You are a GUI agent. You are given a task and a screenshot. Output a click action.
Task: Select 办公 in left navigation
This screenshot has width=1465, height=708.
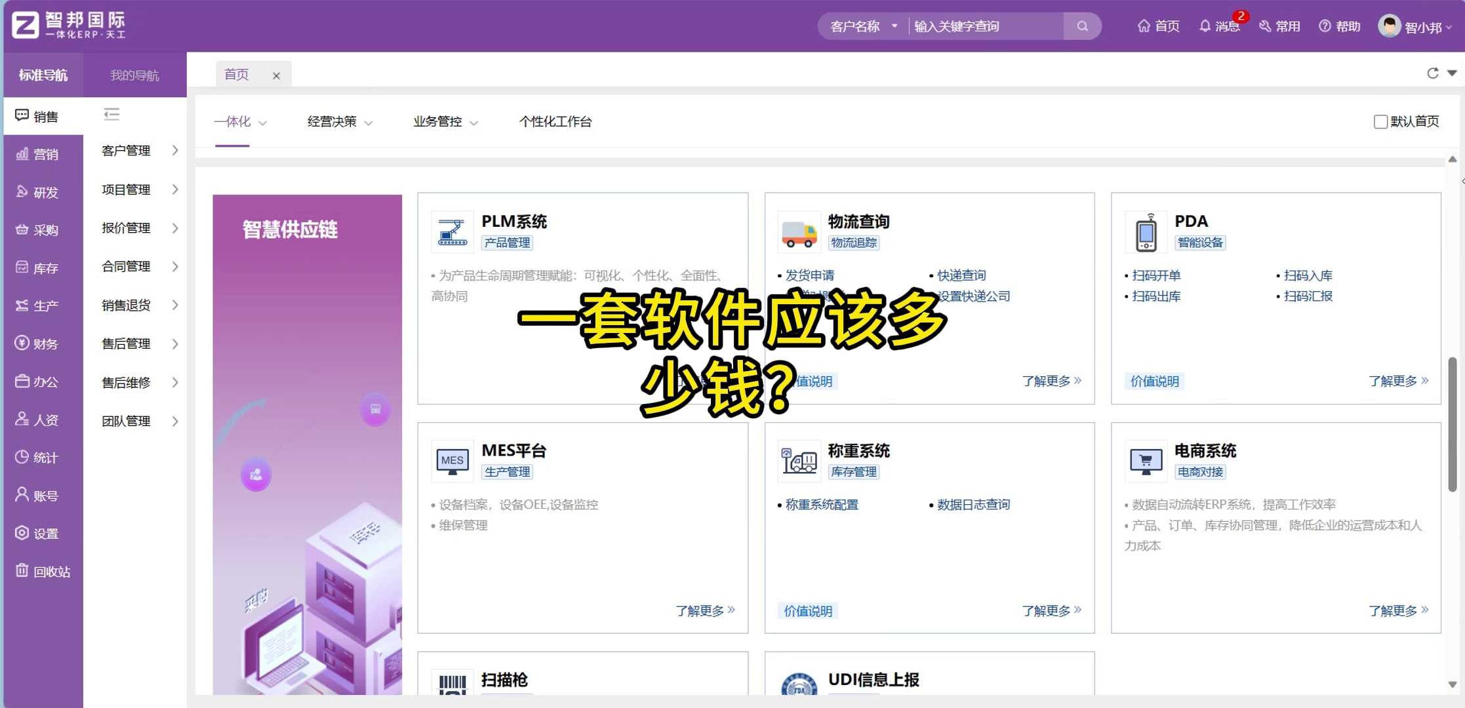43,382
